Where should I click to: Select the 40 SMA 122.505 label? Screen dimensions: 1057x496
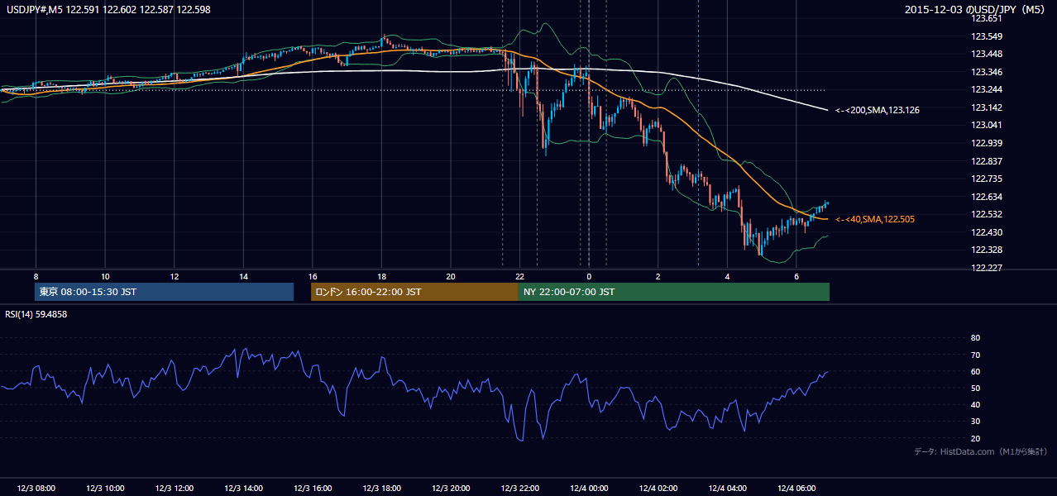click(874, 219)
